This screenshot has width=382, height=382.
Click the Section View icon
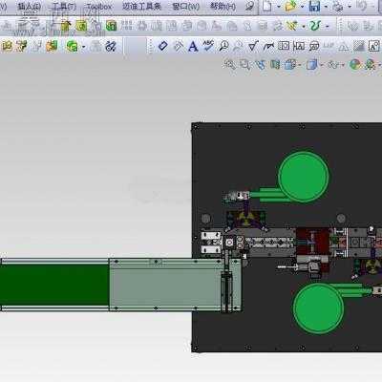point(275,65)
